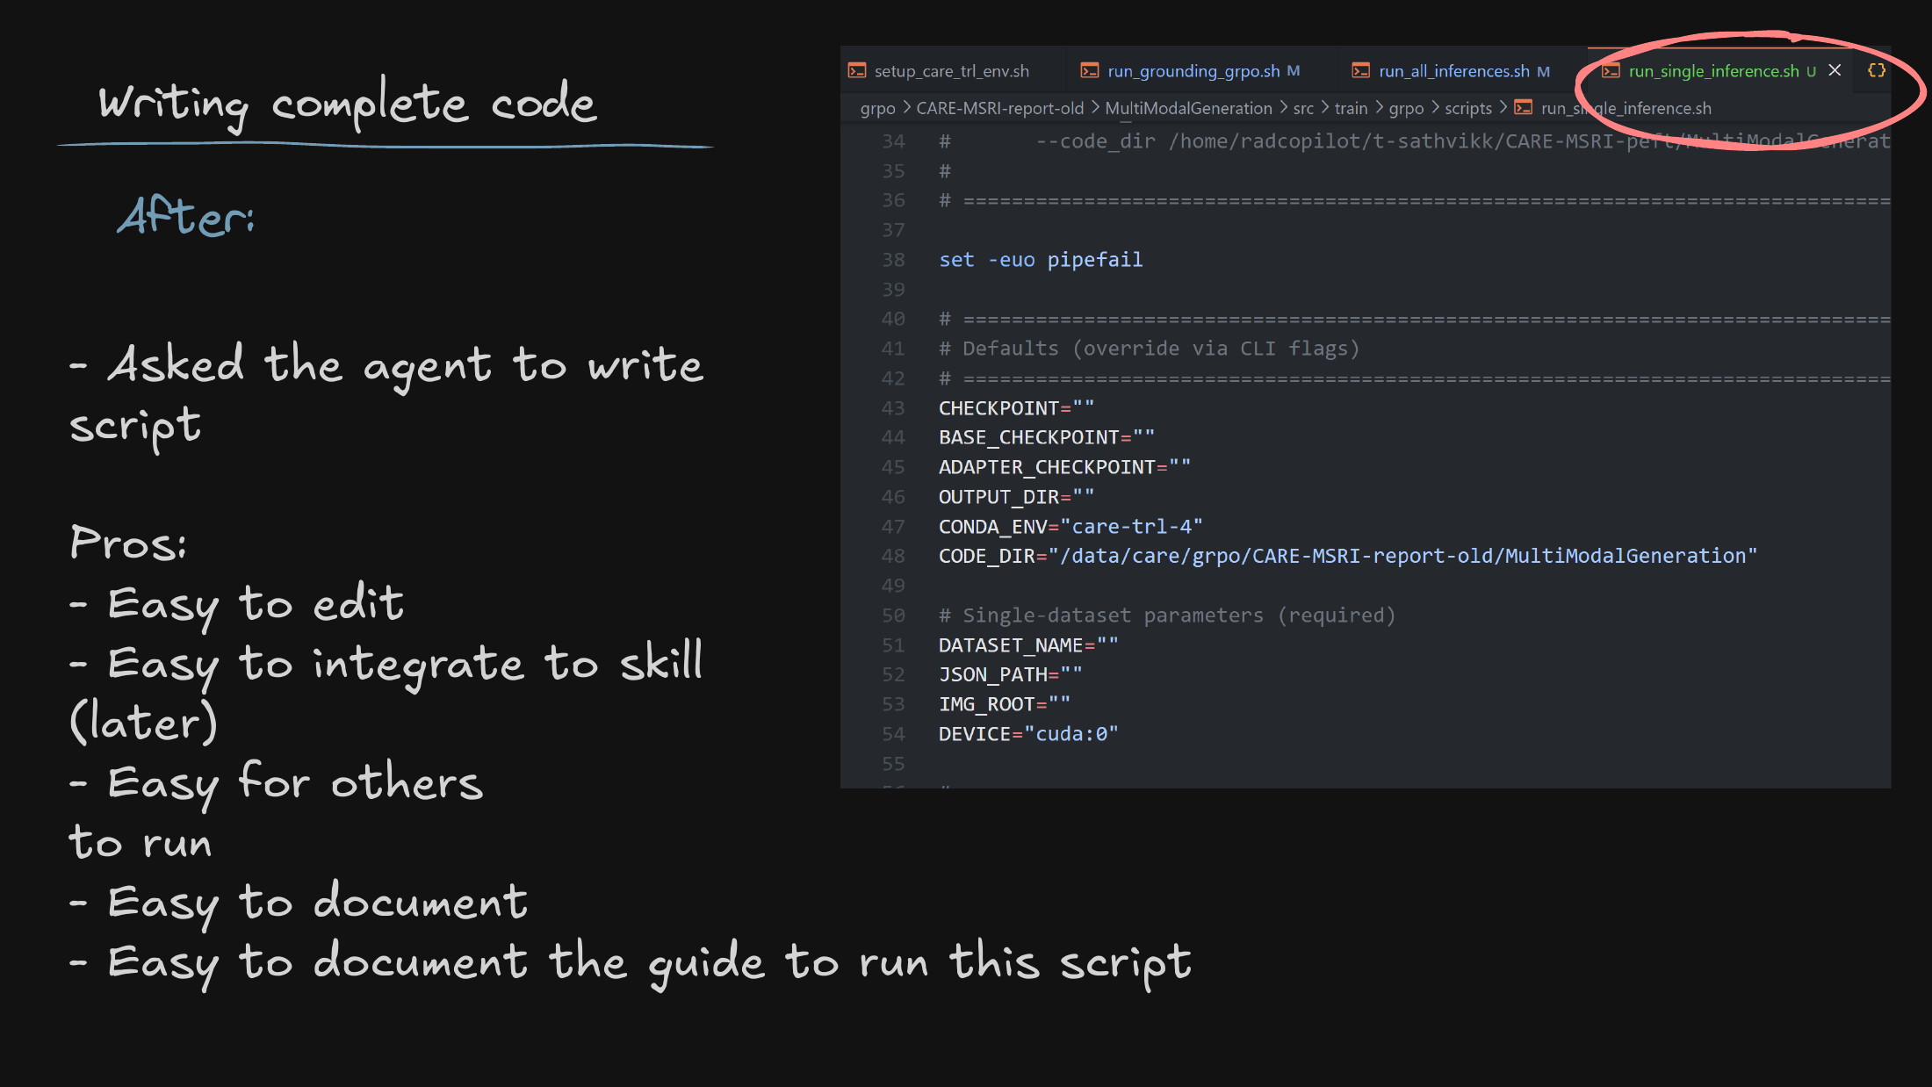This screenshot has width=1932, height=1087.
Task: Click line number 48 in gutter
Action: pos(893,556)
